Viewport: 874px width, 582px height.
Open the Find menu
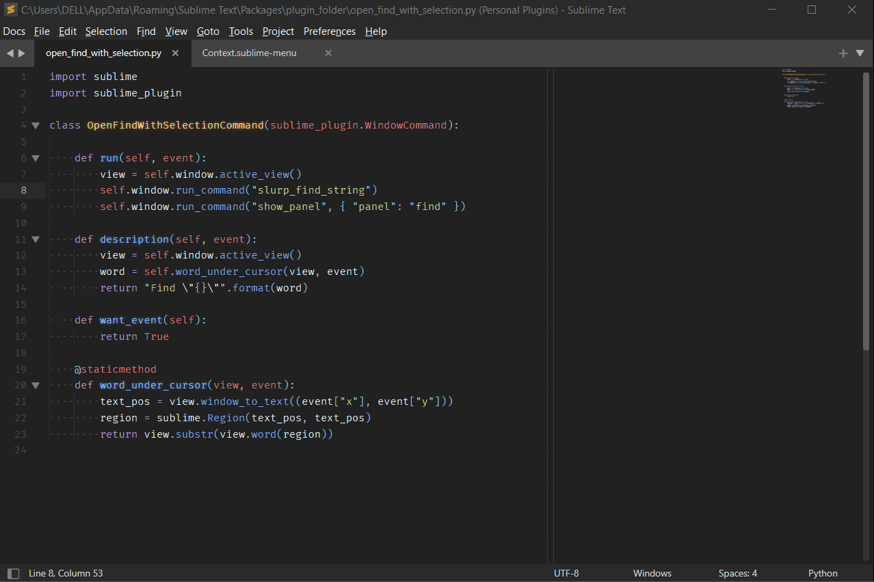point(146,31)
